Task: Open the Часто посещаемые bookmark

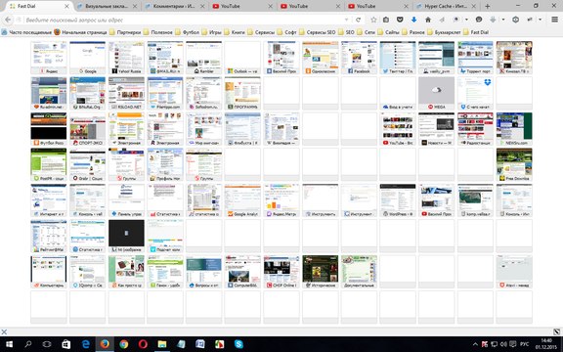Action: (27, 32)
